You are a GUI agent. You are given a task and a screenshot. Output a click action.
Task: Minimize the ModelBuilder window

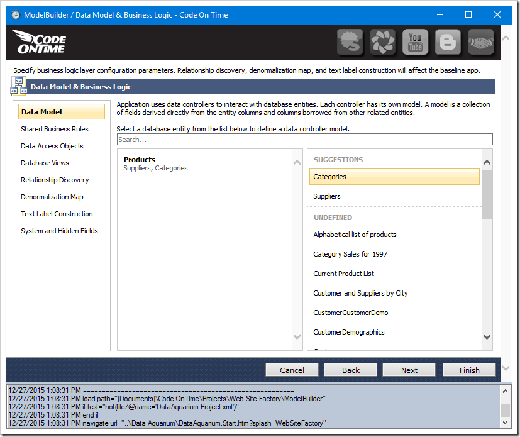(440, 15)
